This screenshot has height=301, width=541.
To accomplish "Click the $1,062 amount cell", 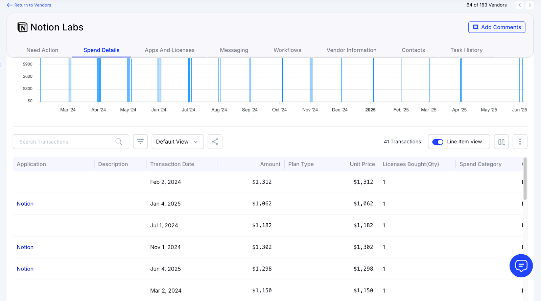I will pyautogui.click(x=262, y=203).
